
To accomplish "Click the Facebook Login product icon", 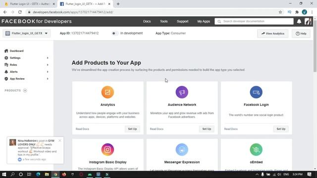I will (x=256, y=92).
